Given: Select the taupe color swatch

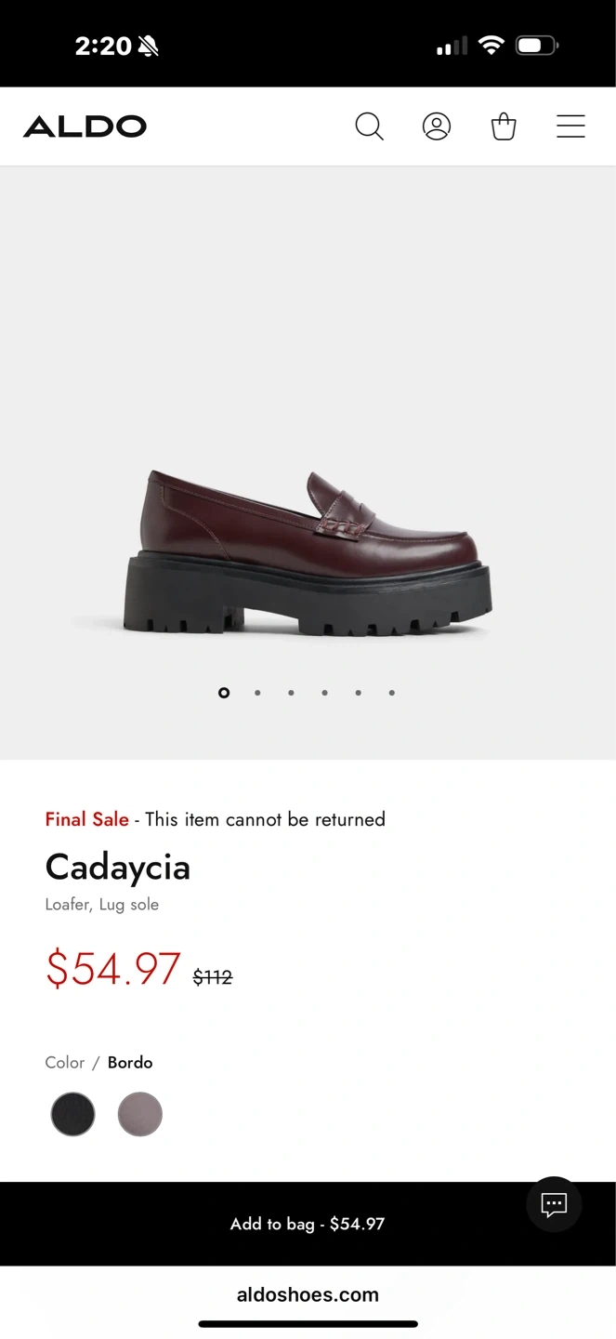Looking at the screenshot, I should click(140, 1114).
